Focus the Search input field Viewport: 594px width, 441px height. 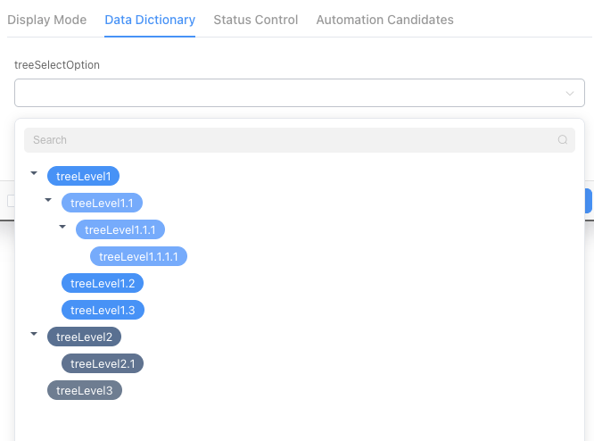click(285, 140)
